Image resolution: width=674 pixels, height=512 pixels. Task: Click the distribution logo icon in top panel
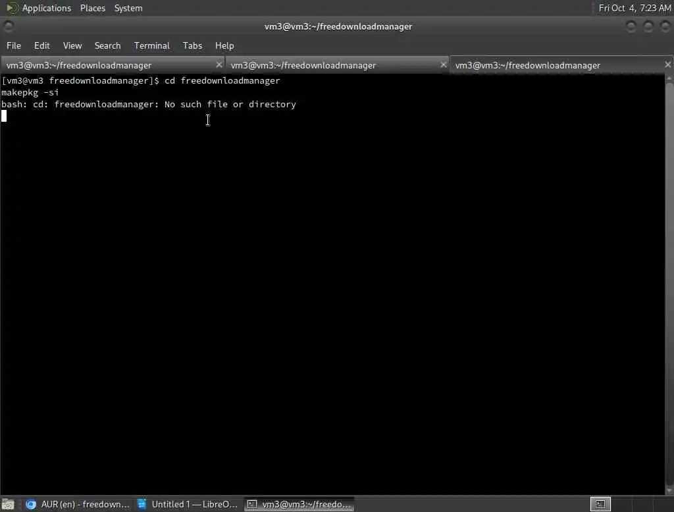click(x=12, y=8)
